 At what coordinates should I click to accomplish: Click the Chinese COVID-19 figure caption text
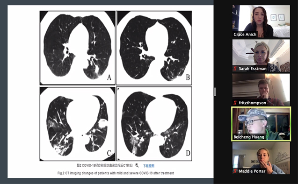click(x=104, y=165)
